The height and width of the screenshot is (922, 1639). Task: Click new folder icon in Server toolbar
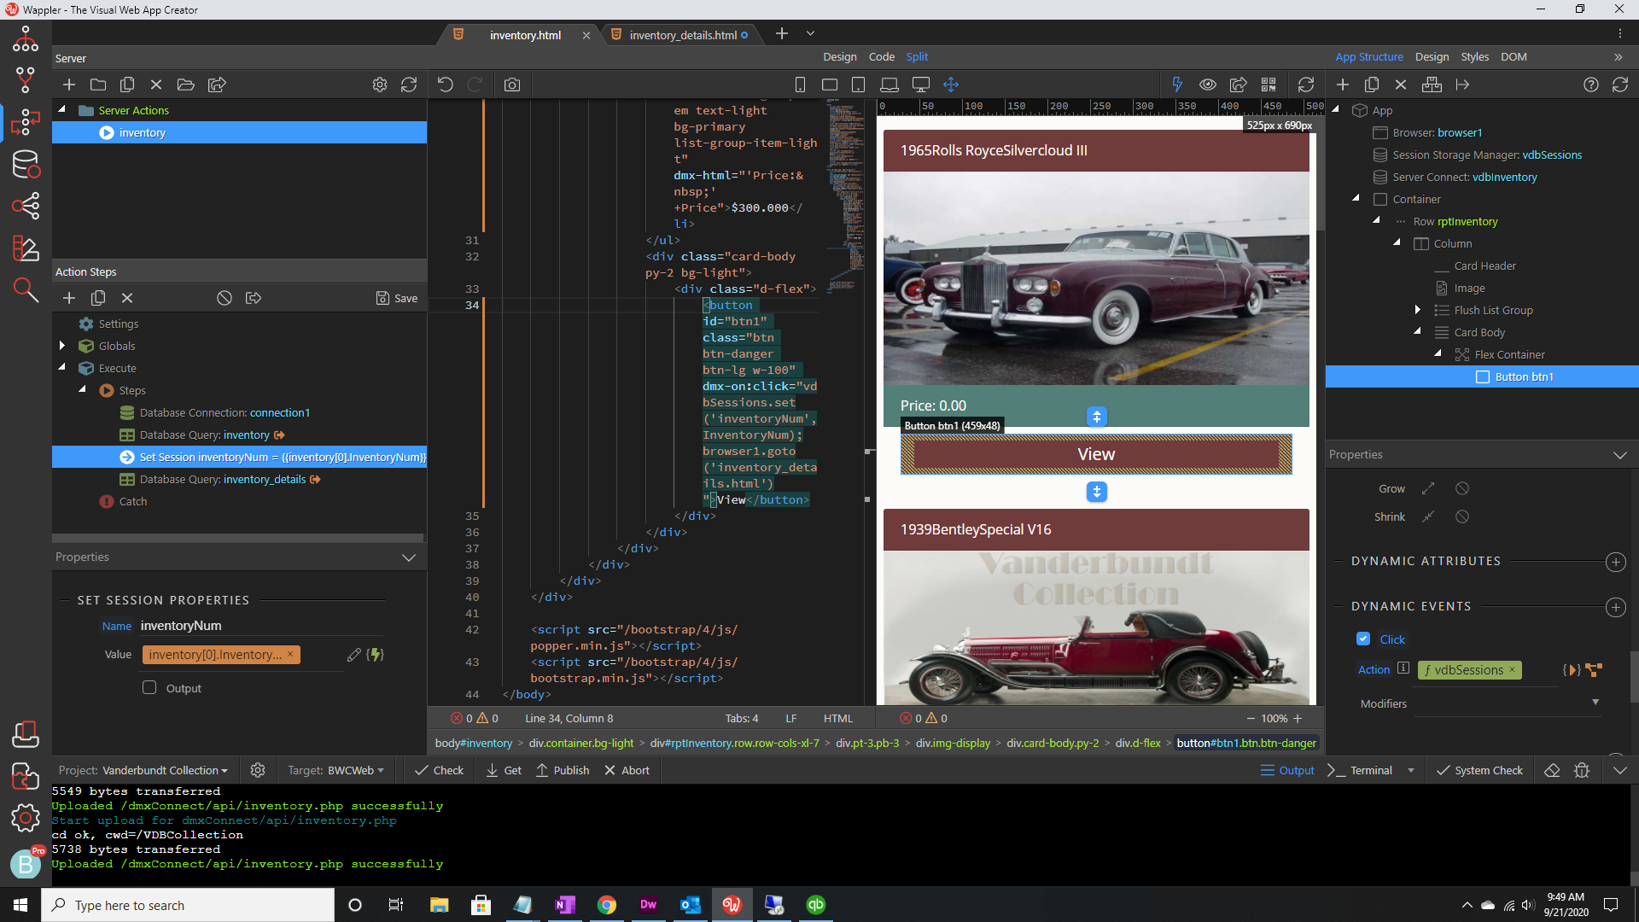click(x=98, y=85)
